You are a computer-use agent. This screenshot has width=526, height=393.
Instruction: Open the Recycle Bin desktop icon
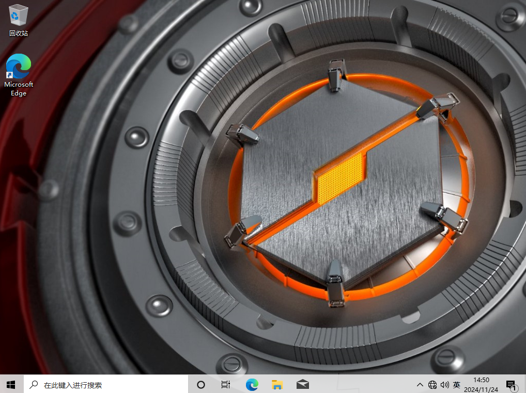pos(18,15)
